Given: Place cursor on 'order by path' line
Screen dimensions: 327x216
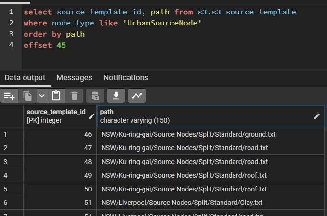Looking at the screenshot, I should (54, 35).
